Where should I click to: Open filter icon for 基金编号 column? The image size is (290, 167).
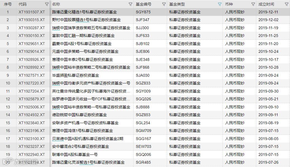[x=164, y=4]
